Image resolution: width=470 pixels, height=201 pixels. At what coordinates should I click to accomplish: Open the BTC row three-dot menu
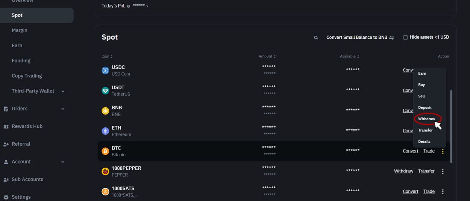coord(443,151)
